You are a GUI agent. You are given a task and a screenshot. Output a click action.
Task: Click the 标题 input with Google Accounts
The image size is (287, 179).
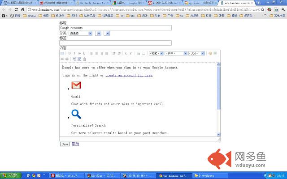tap(116, 28)
